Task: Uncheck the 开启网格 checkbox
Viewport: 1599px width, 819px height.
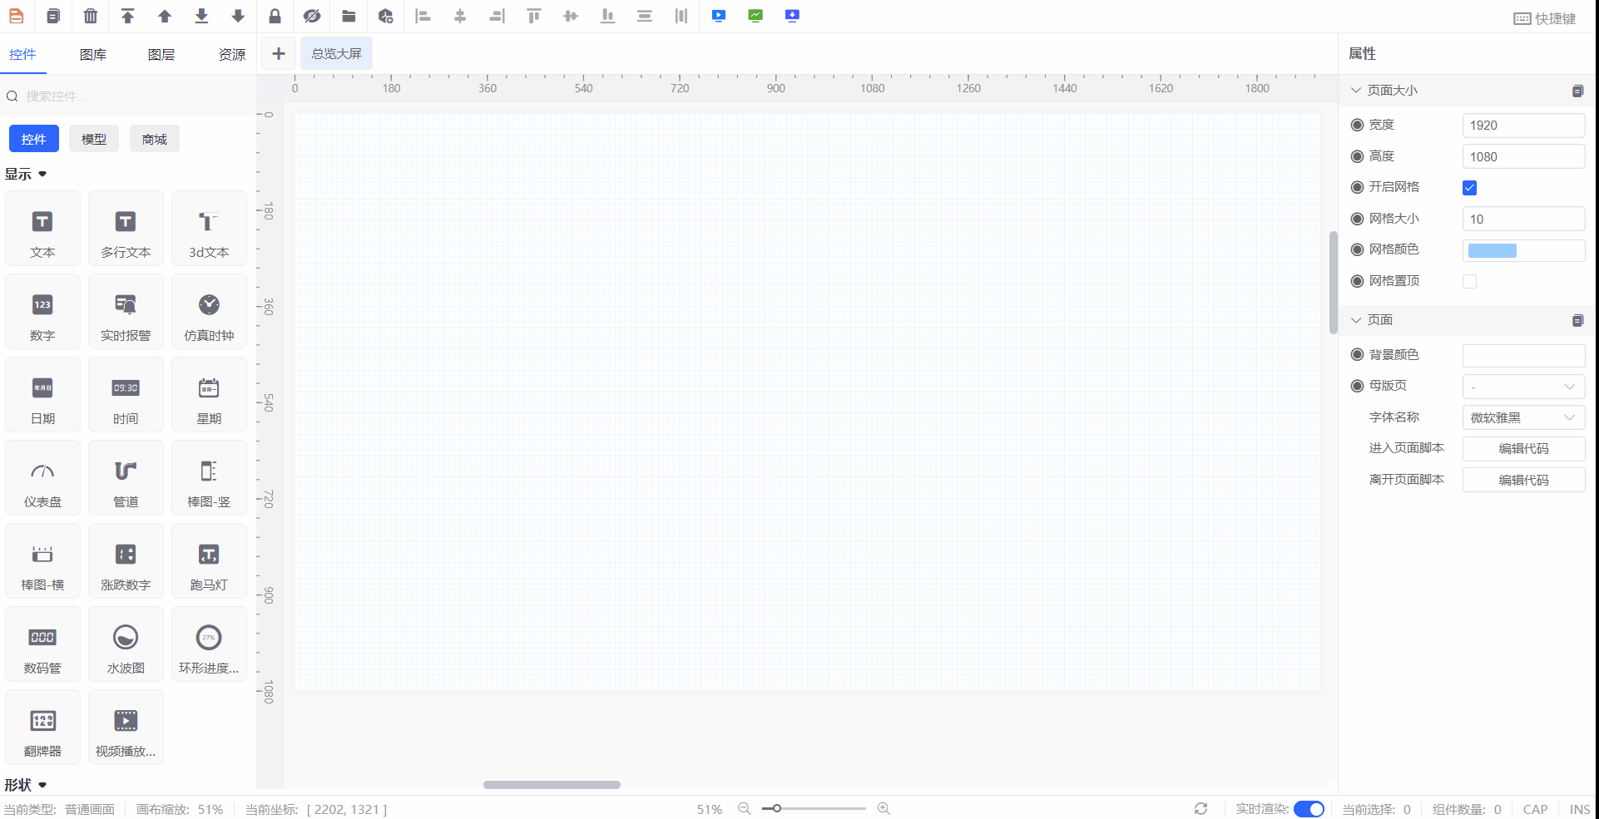Action: click(x=1469, y=188)
